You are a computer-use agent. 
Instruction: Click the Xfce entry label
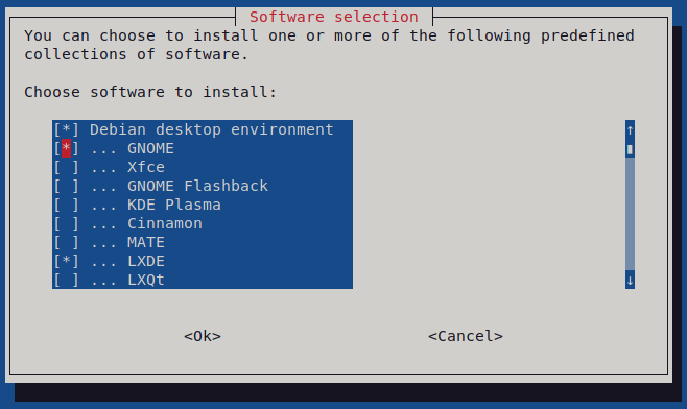click(x=147, y=167)
